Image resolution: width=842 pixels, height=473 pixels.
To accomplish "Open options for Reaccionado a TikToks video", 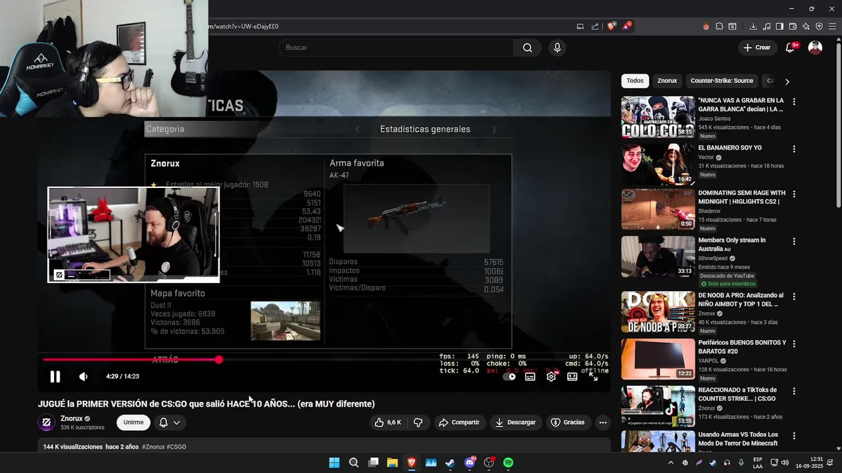I will (x=794, y=391).
